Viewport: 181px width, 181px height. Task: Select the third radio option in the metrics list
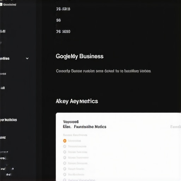[x=65, y=152]
